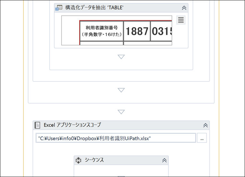Click the シーケンス activity icon
The image size is (245, 177).
(x=79, y=160)
